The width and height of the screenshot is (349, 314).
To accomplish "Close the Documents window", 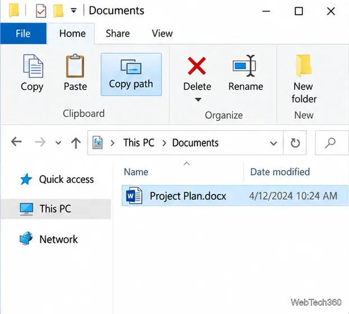I will point(331,11).
